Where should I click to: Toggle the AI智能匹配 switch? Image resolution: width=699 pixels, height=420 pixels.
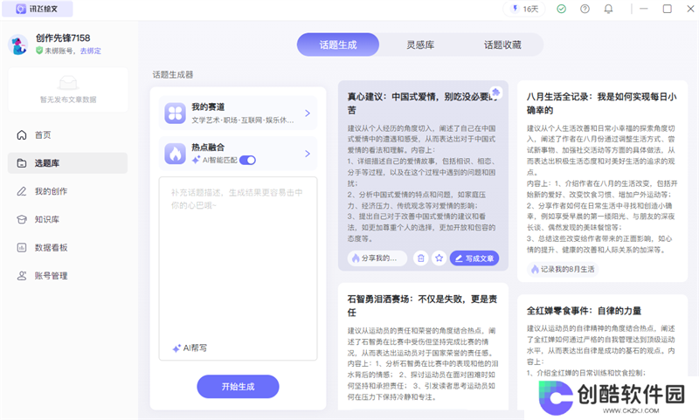coord(247,160)
